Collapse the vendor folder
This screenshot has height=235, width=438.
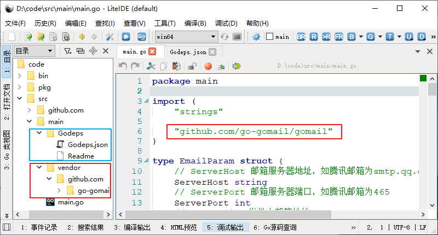[x=39, y=167]
